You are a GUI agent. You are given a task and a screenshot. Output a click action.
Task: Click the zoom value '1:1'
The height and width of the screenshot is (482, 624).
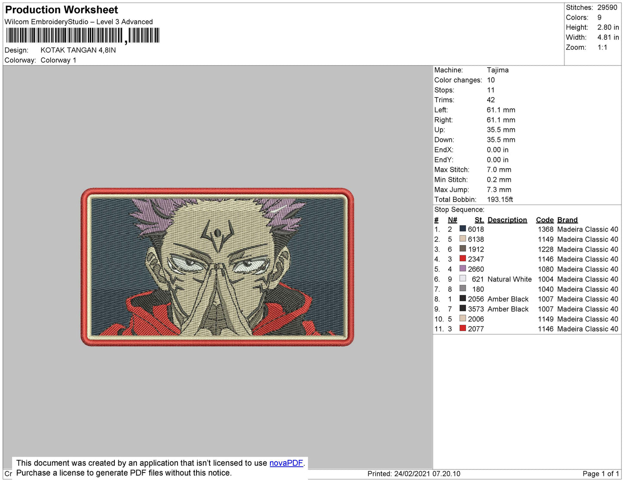coord(602,47)
